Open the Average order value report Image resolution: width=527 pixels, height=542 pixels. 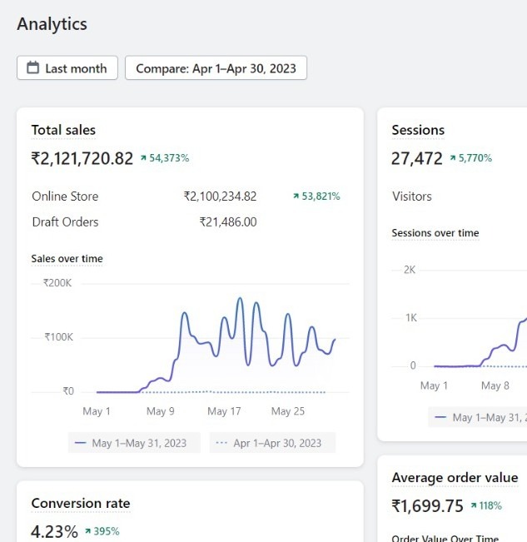455,478
